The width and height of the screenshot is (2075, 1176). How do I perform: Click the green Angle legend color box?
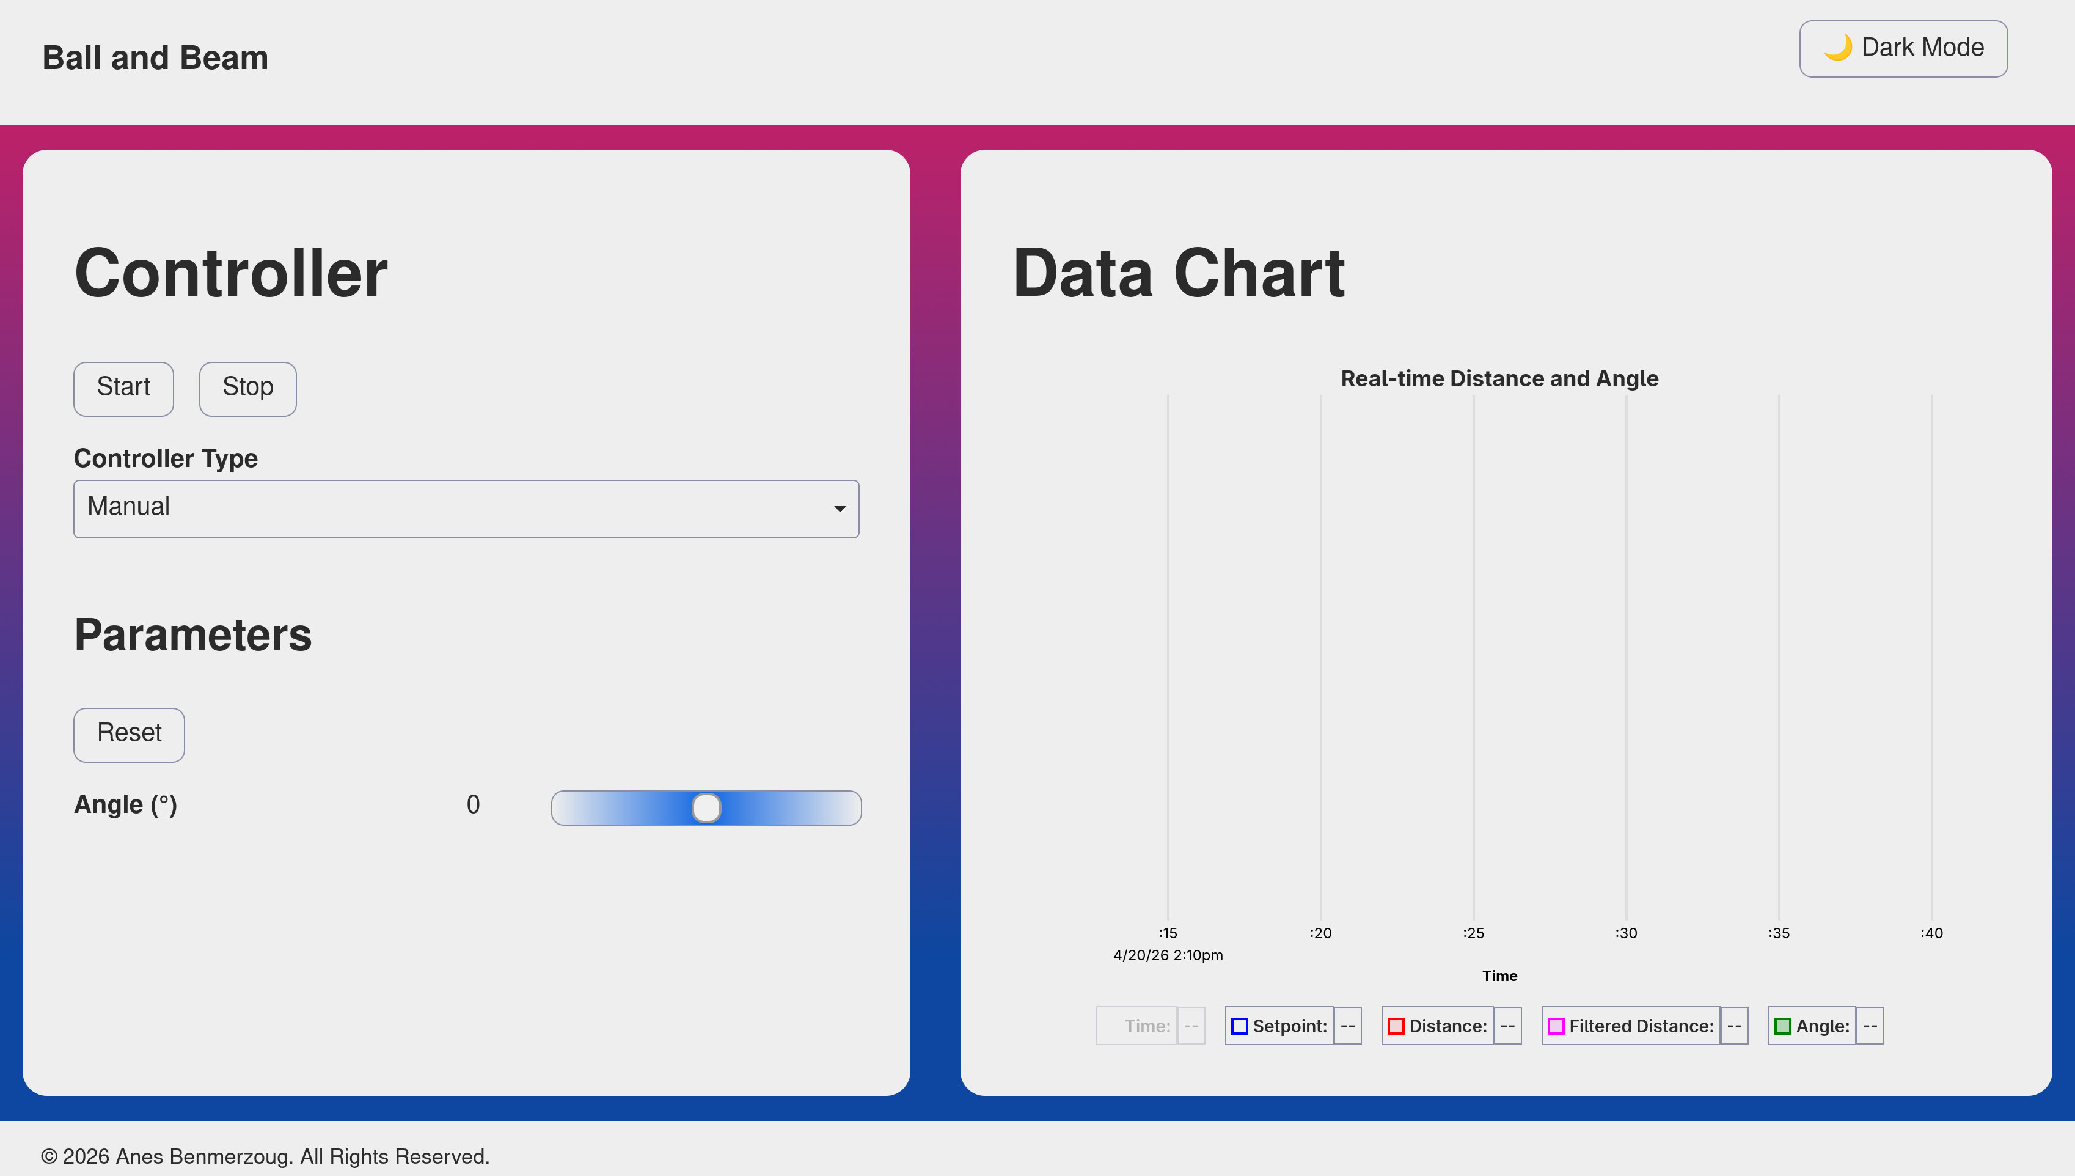1783,1027
